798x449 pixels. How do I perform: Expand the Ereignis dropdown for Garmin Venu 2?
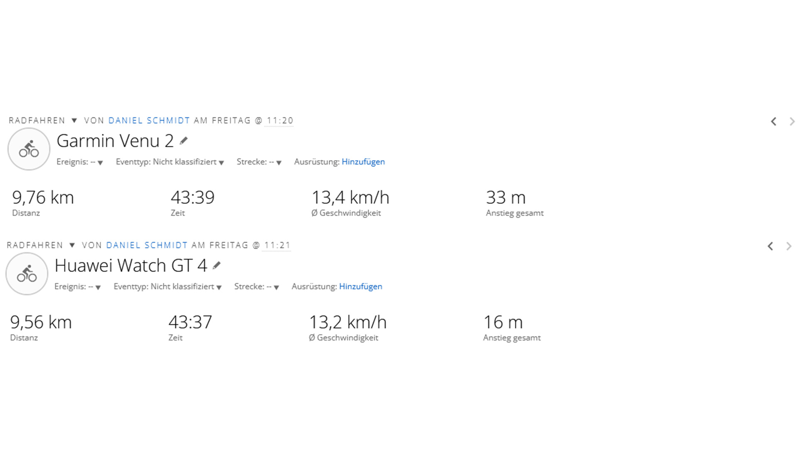click(x=100, y=163)
